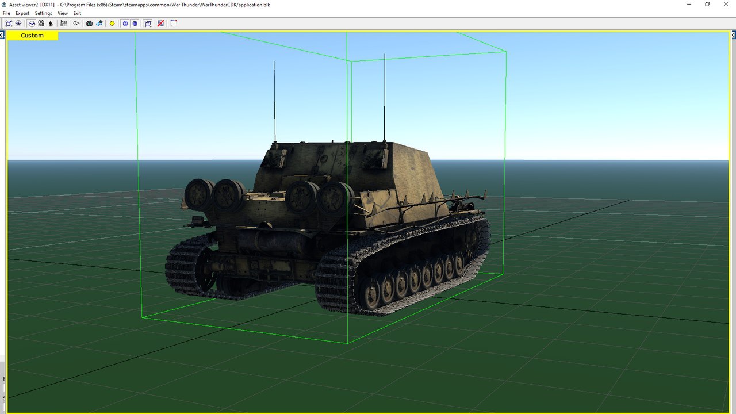Select the footprints walk-mode icon
Screen dimensions: 736x414
click(41, 24)
